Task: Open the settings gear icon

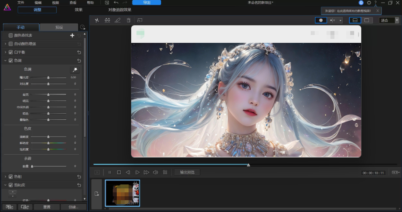Action: [369, 3]
